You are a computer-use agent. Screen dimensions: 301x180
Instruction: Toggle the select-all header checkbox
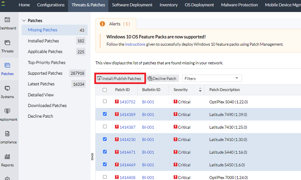pos(105,90)
